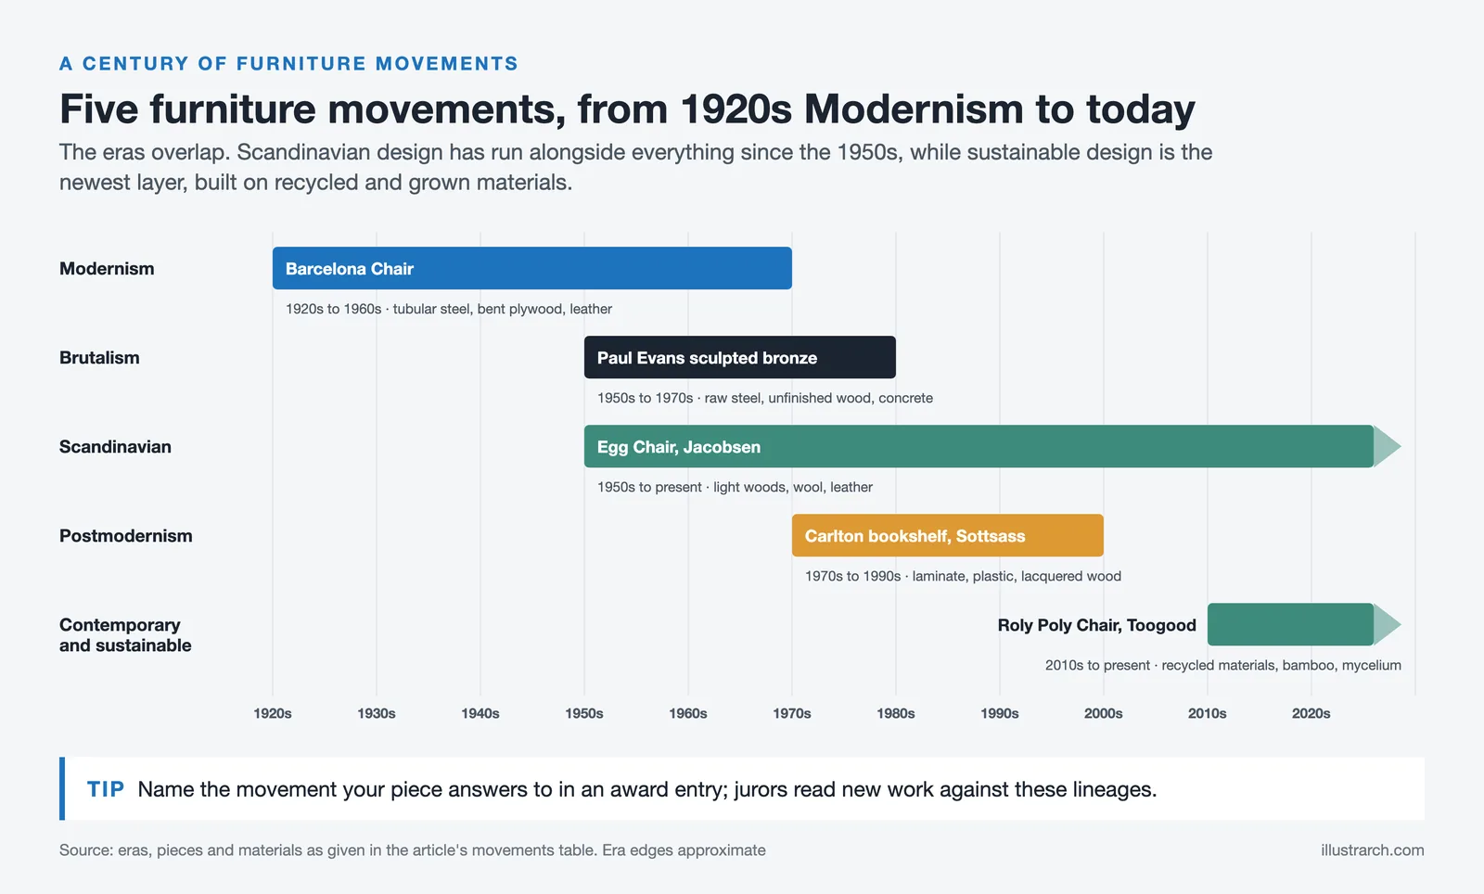Select the Paul Evans sculpted bronze bar
1484x894 pixels.
click(740, 357)
